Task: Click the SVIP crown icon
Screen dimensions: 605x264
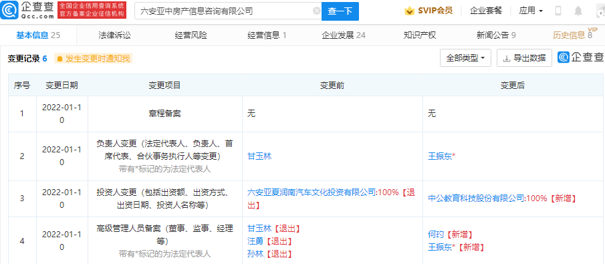Action: pos(409,11)
